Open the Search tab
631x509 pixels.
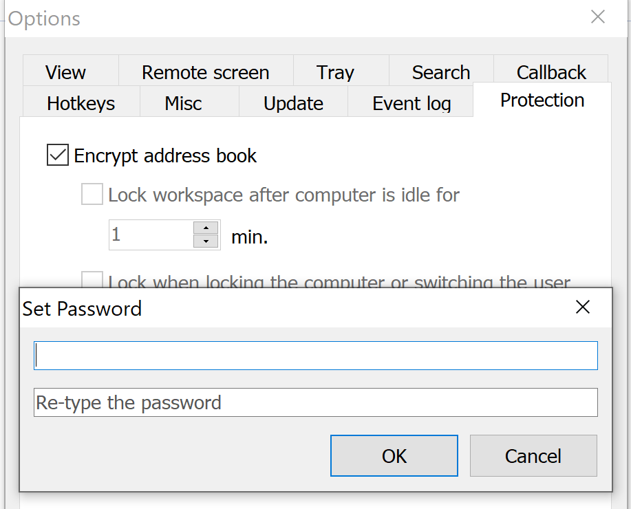click(x=440, y=72)
